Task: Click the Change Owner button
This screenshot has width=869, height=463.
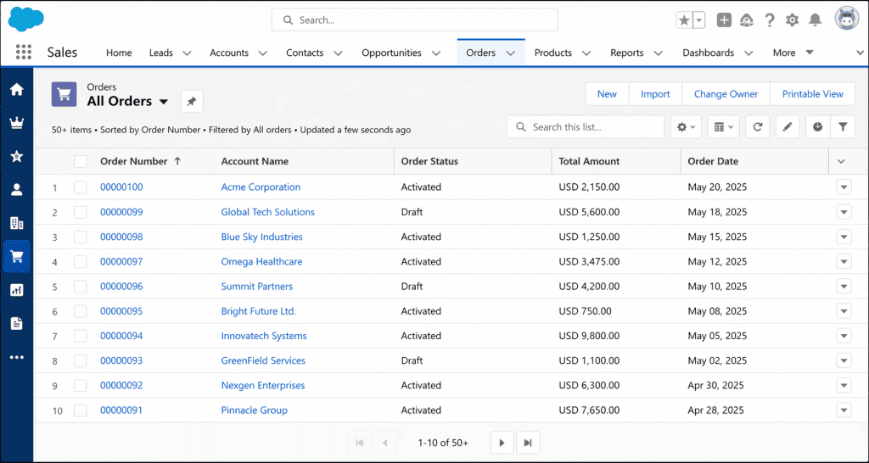Action: pos(726,94)
